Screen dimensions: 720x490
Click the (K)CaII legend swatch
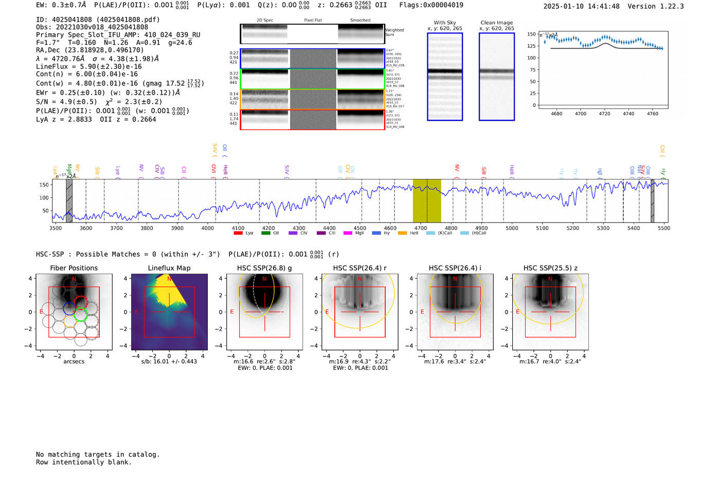[x=430, y=233]
